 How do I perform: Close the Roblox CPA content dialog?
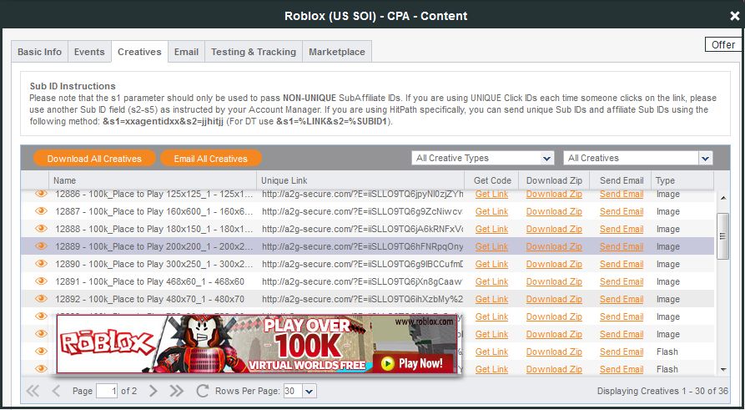point(735,16)
